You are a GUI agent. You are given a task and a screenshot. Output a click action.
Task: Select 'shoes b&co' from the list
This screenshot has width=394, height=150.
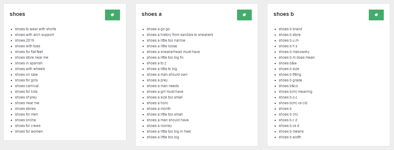(x=288, y=86)
